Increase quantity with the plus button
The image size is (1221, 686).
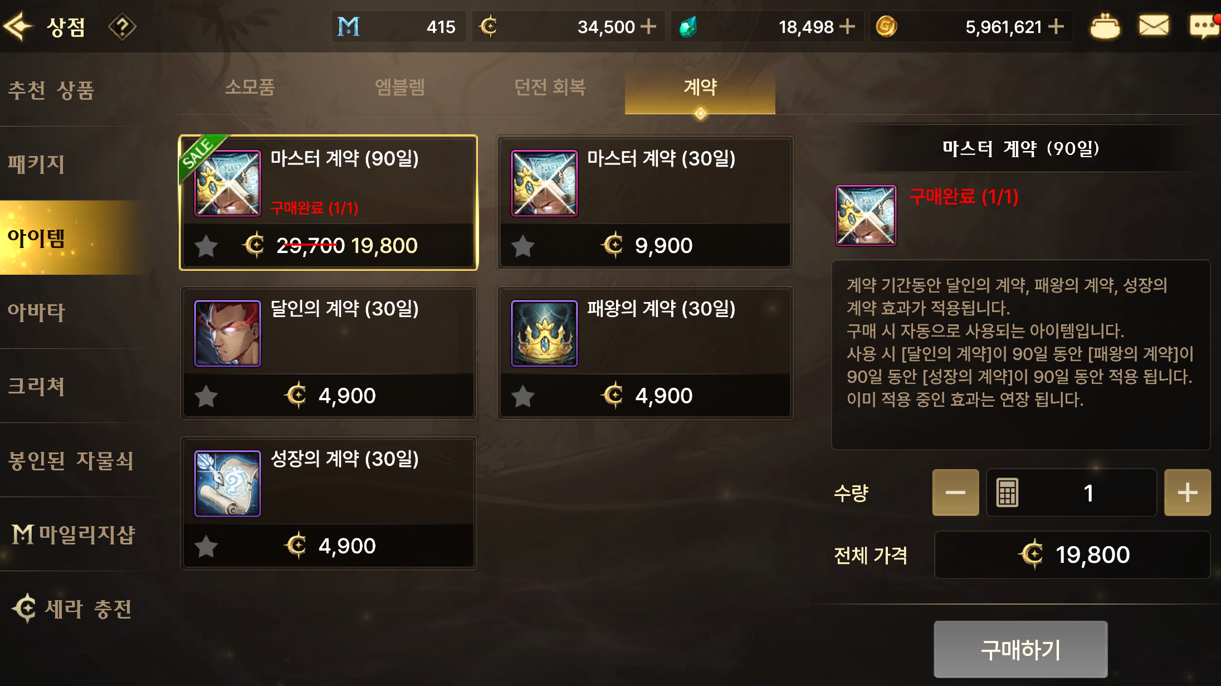(1188, 493)
